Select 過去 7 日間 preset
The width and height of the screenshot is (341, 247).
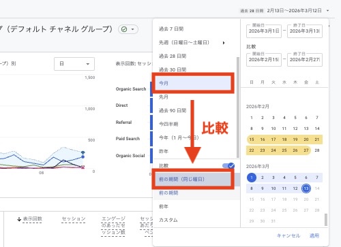coord(171,29)
